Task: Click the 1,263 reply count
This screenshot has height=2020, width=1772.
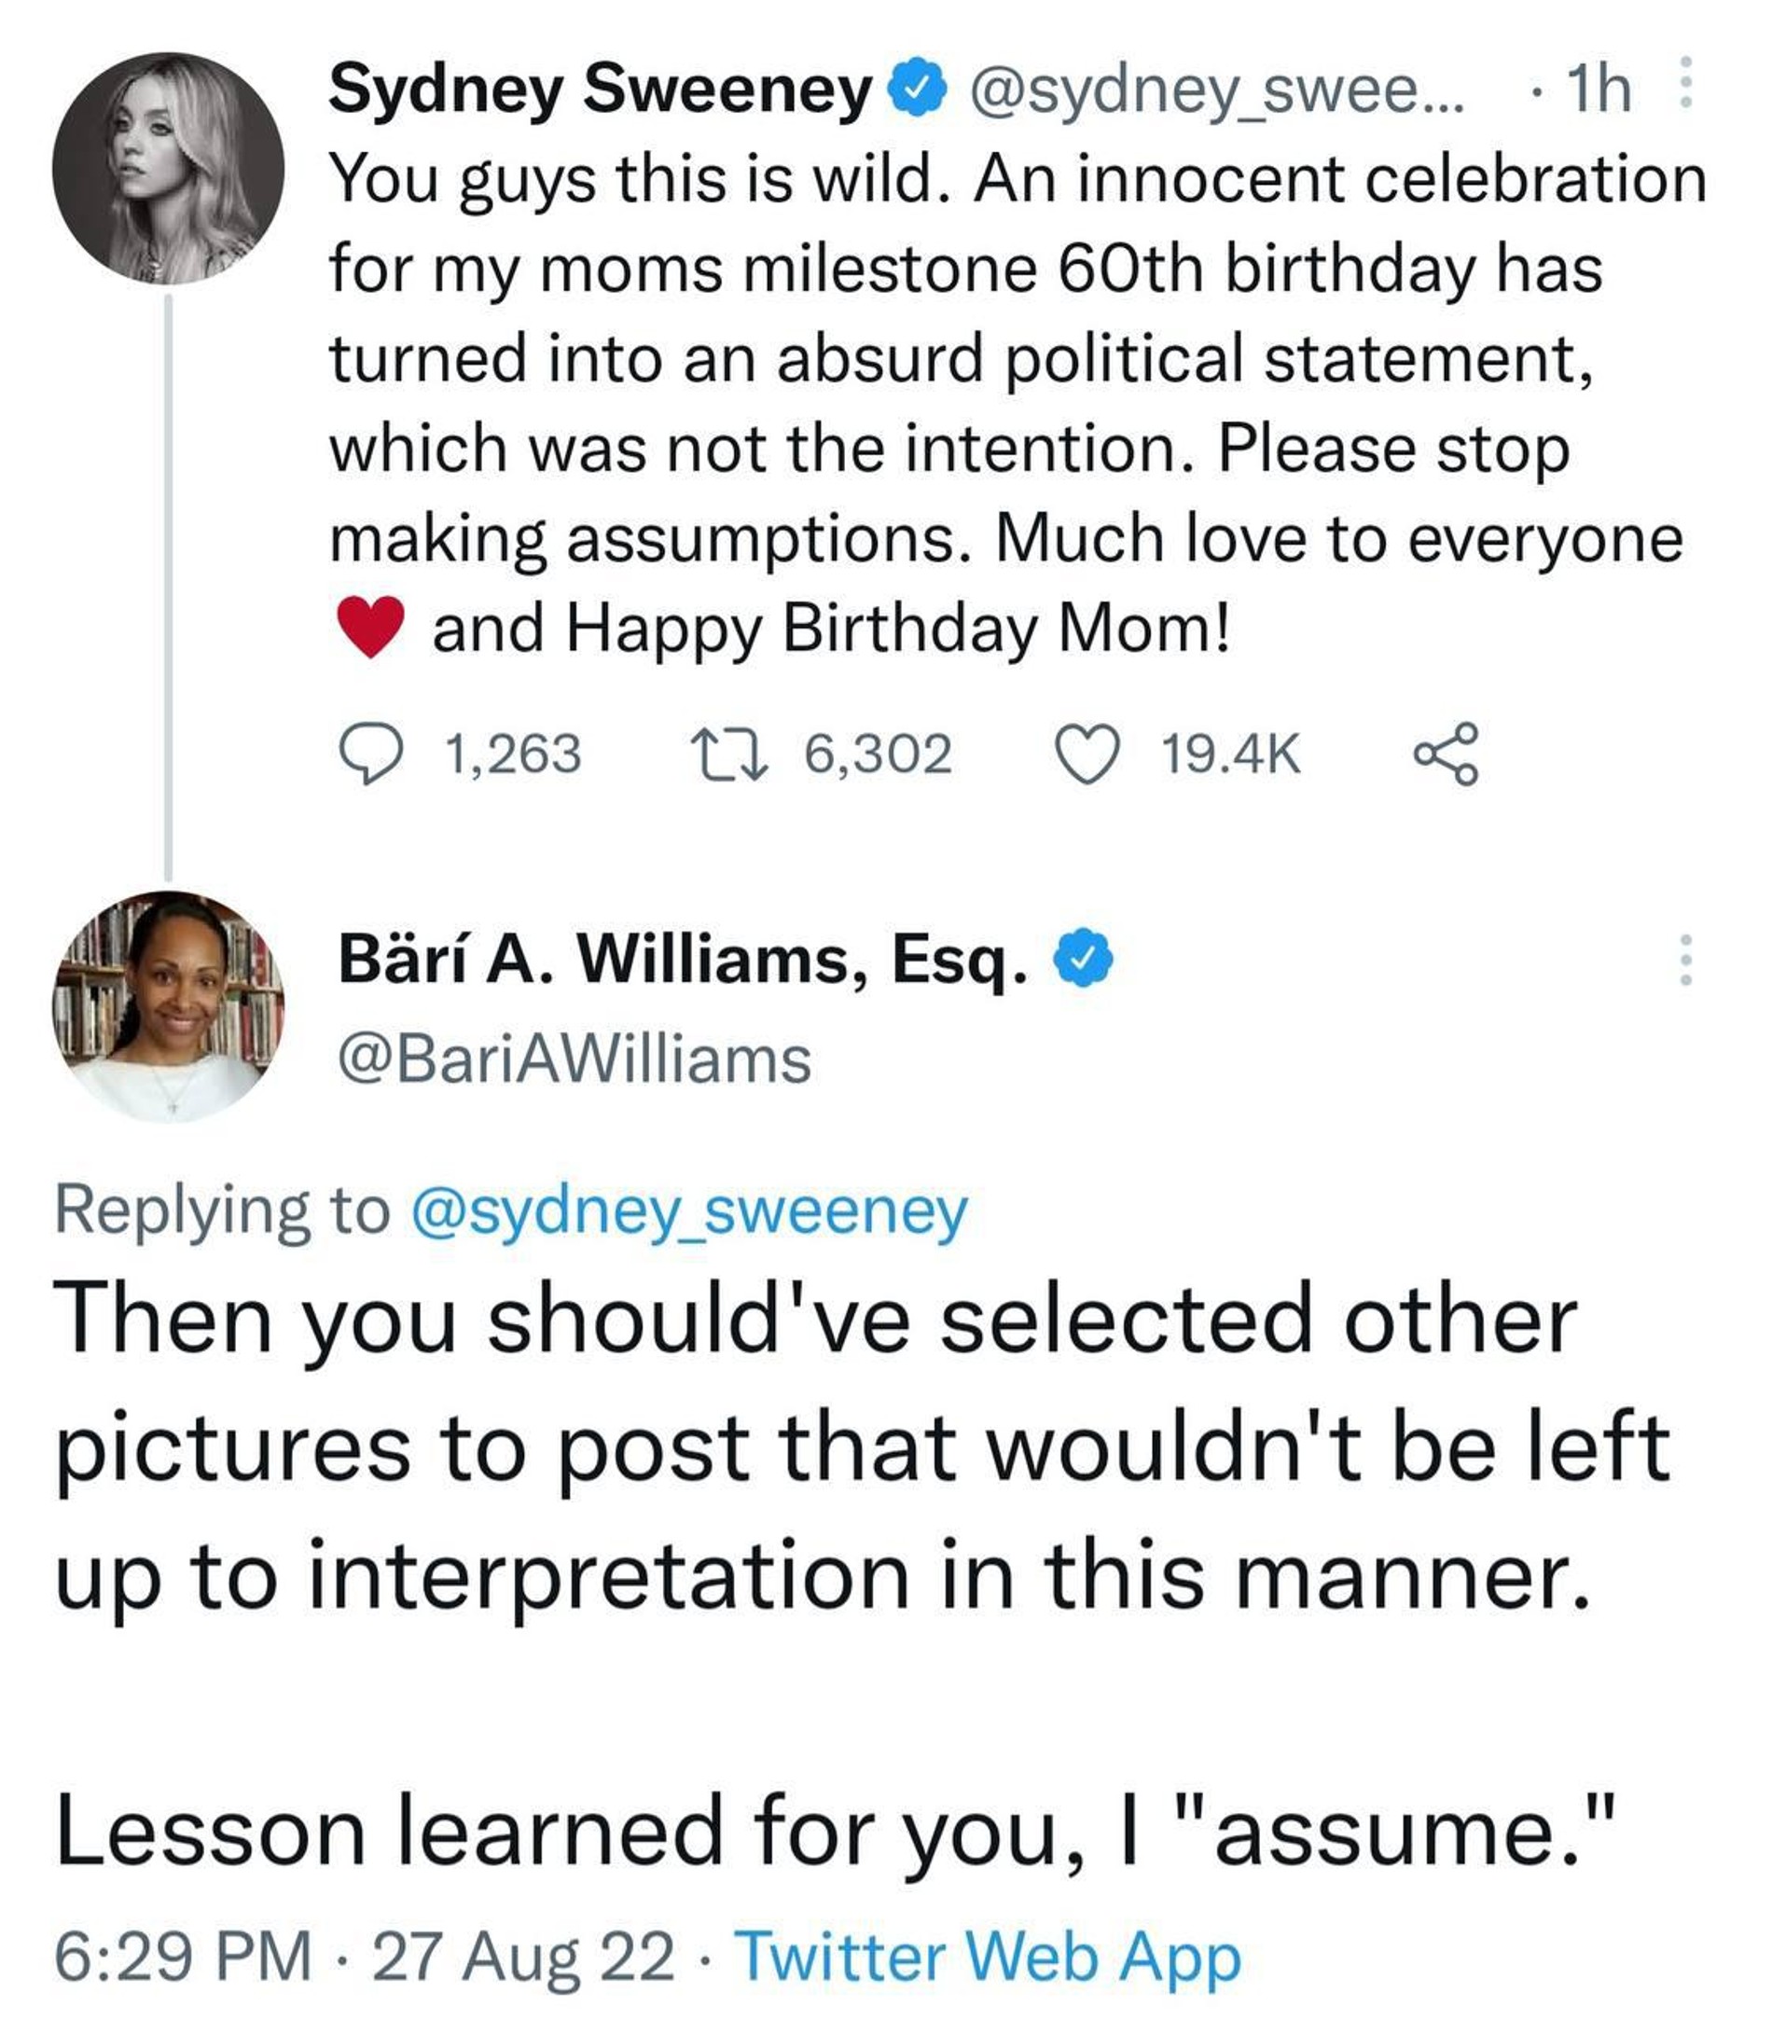Action: [513, 754]
